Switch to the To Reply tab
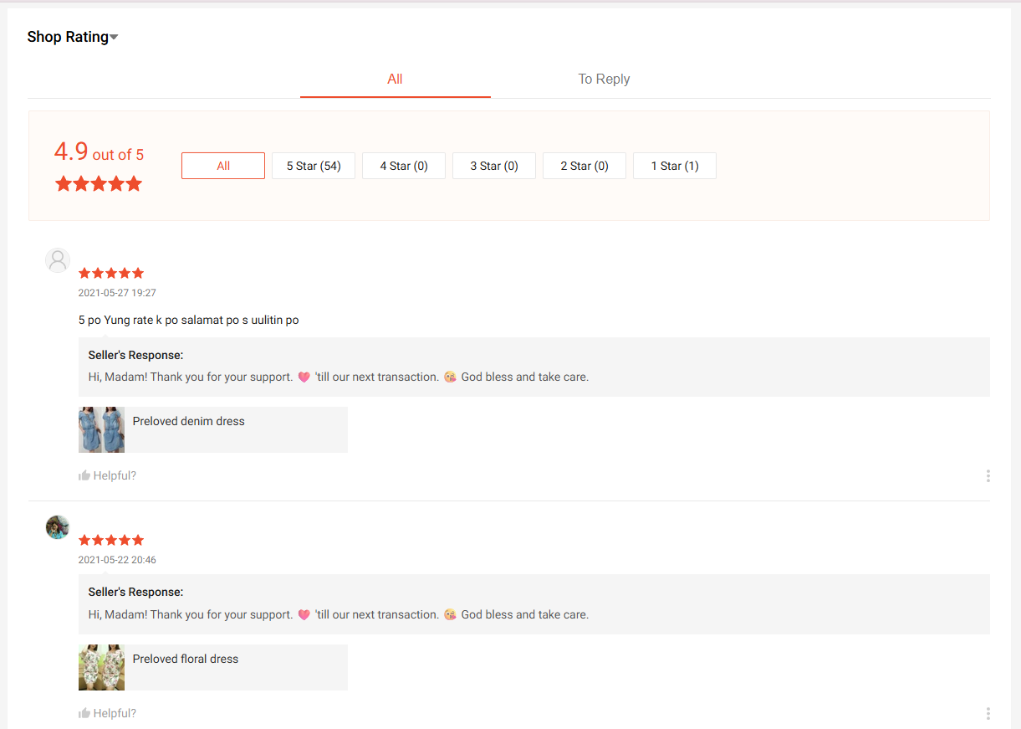The width and height of the screenshot is (1021, 729). [604, 80]
